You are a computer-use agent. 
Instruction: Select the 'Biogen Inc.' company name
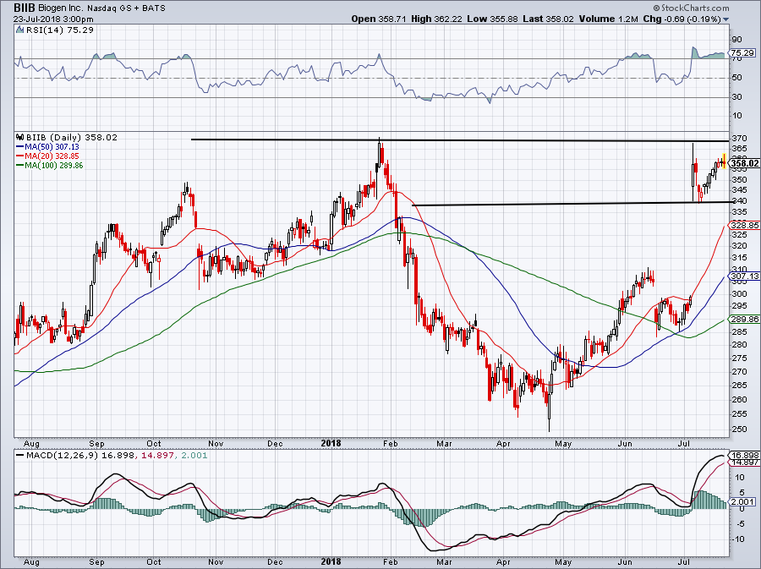click(x=61, y=8)
